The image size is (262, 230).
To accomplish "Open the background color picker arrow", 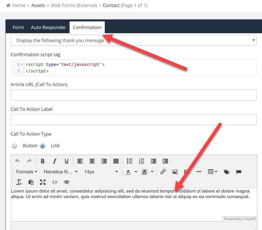I will click(x=152, y=172).
